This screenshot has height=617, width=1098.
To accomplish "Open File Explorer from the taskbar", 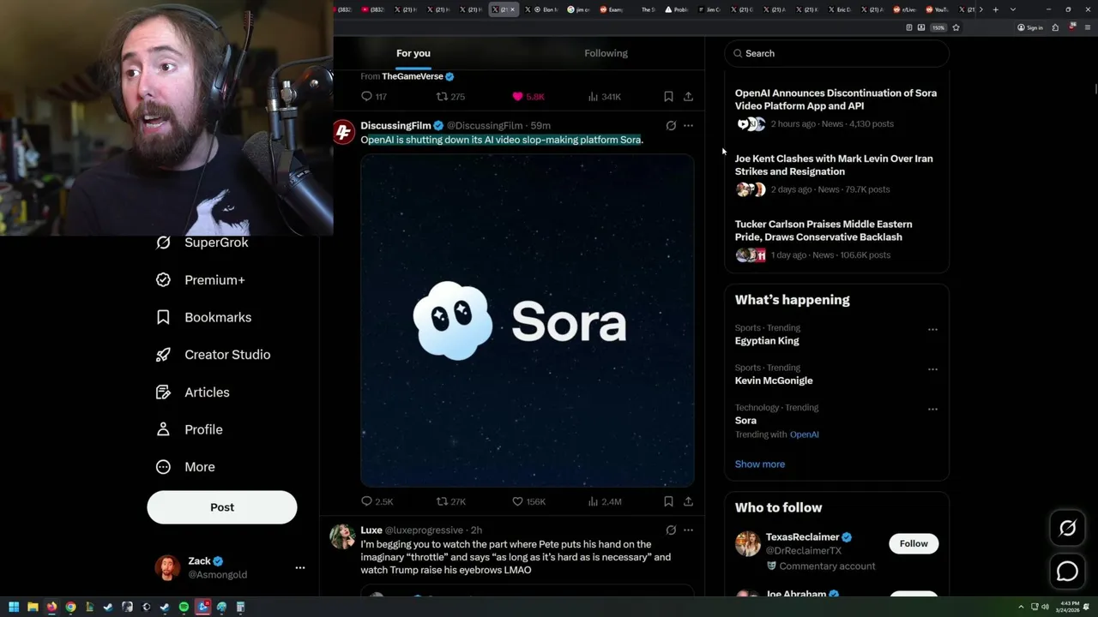I will tap(33, 608).
